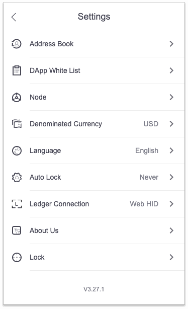
Task: Click the Ledger Connection bracket icon
Action: coord(17,204)
